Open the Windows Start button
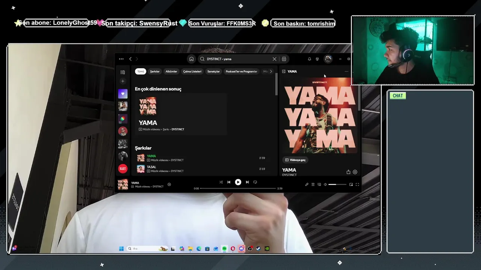 (121, 249)
